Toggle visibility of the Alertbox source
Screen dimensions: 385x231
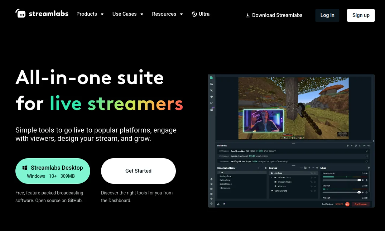click(x=315, y=173)
